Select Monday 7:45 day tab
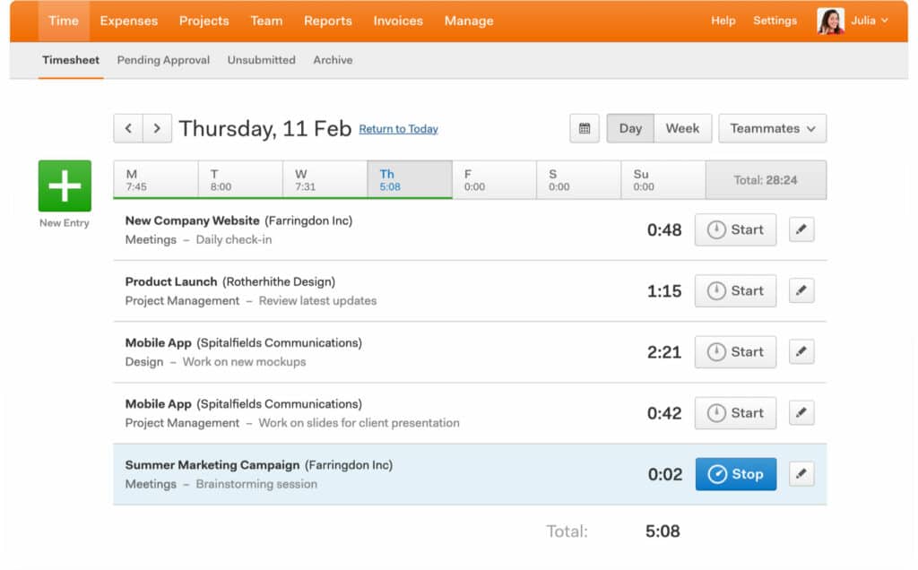 (156, 179)
